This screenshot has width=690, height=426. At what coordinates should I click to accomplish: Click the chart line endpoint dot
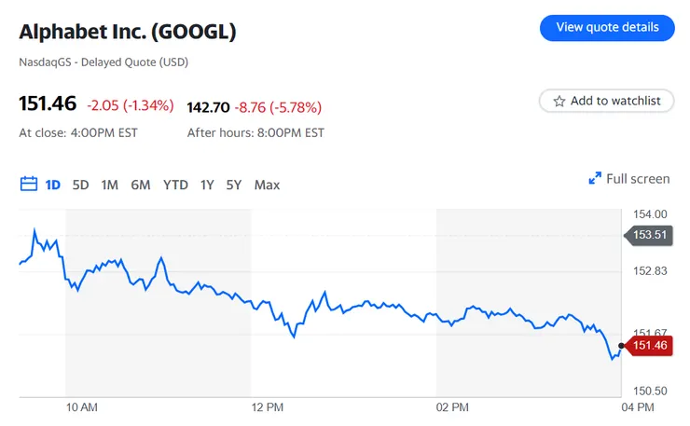pyautogui.click(x=621, y=346)
